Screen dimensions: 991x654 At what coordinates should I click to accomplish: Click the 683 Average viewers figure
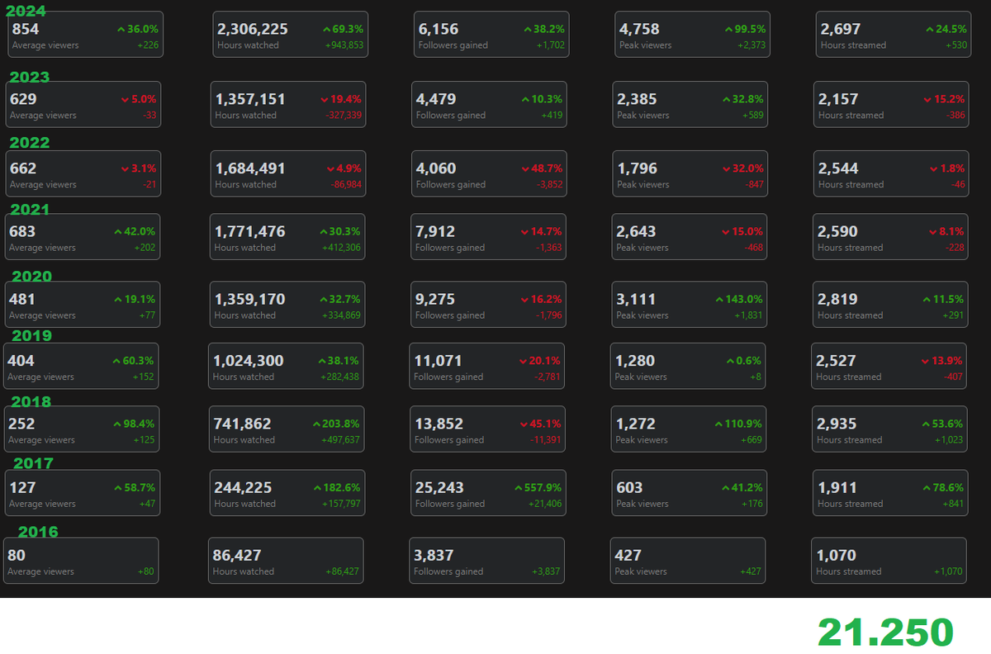point(22,232)
